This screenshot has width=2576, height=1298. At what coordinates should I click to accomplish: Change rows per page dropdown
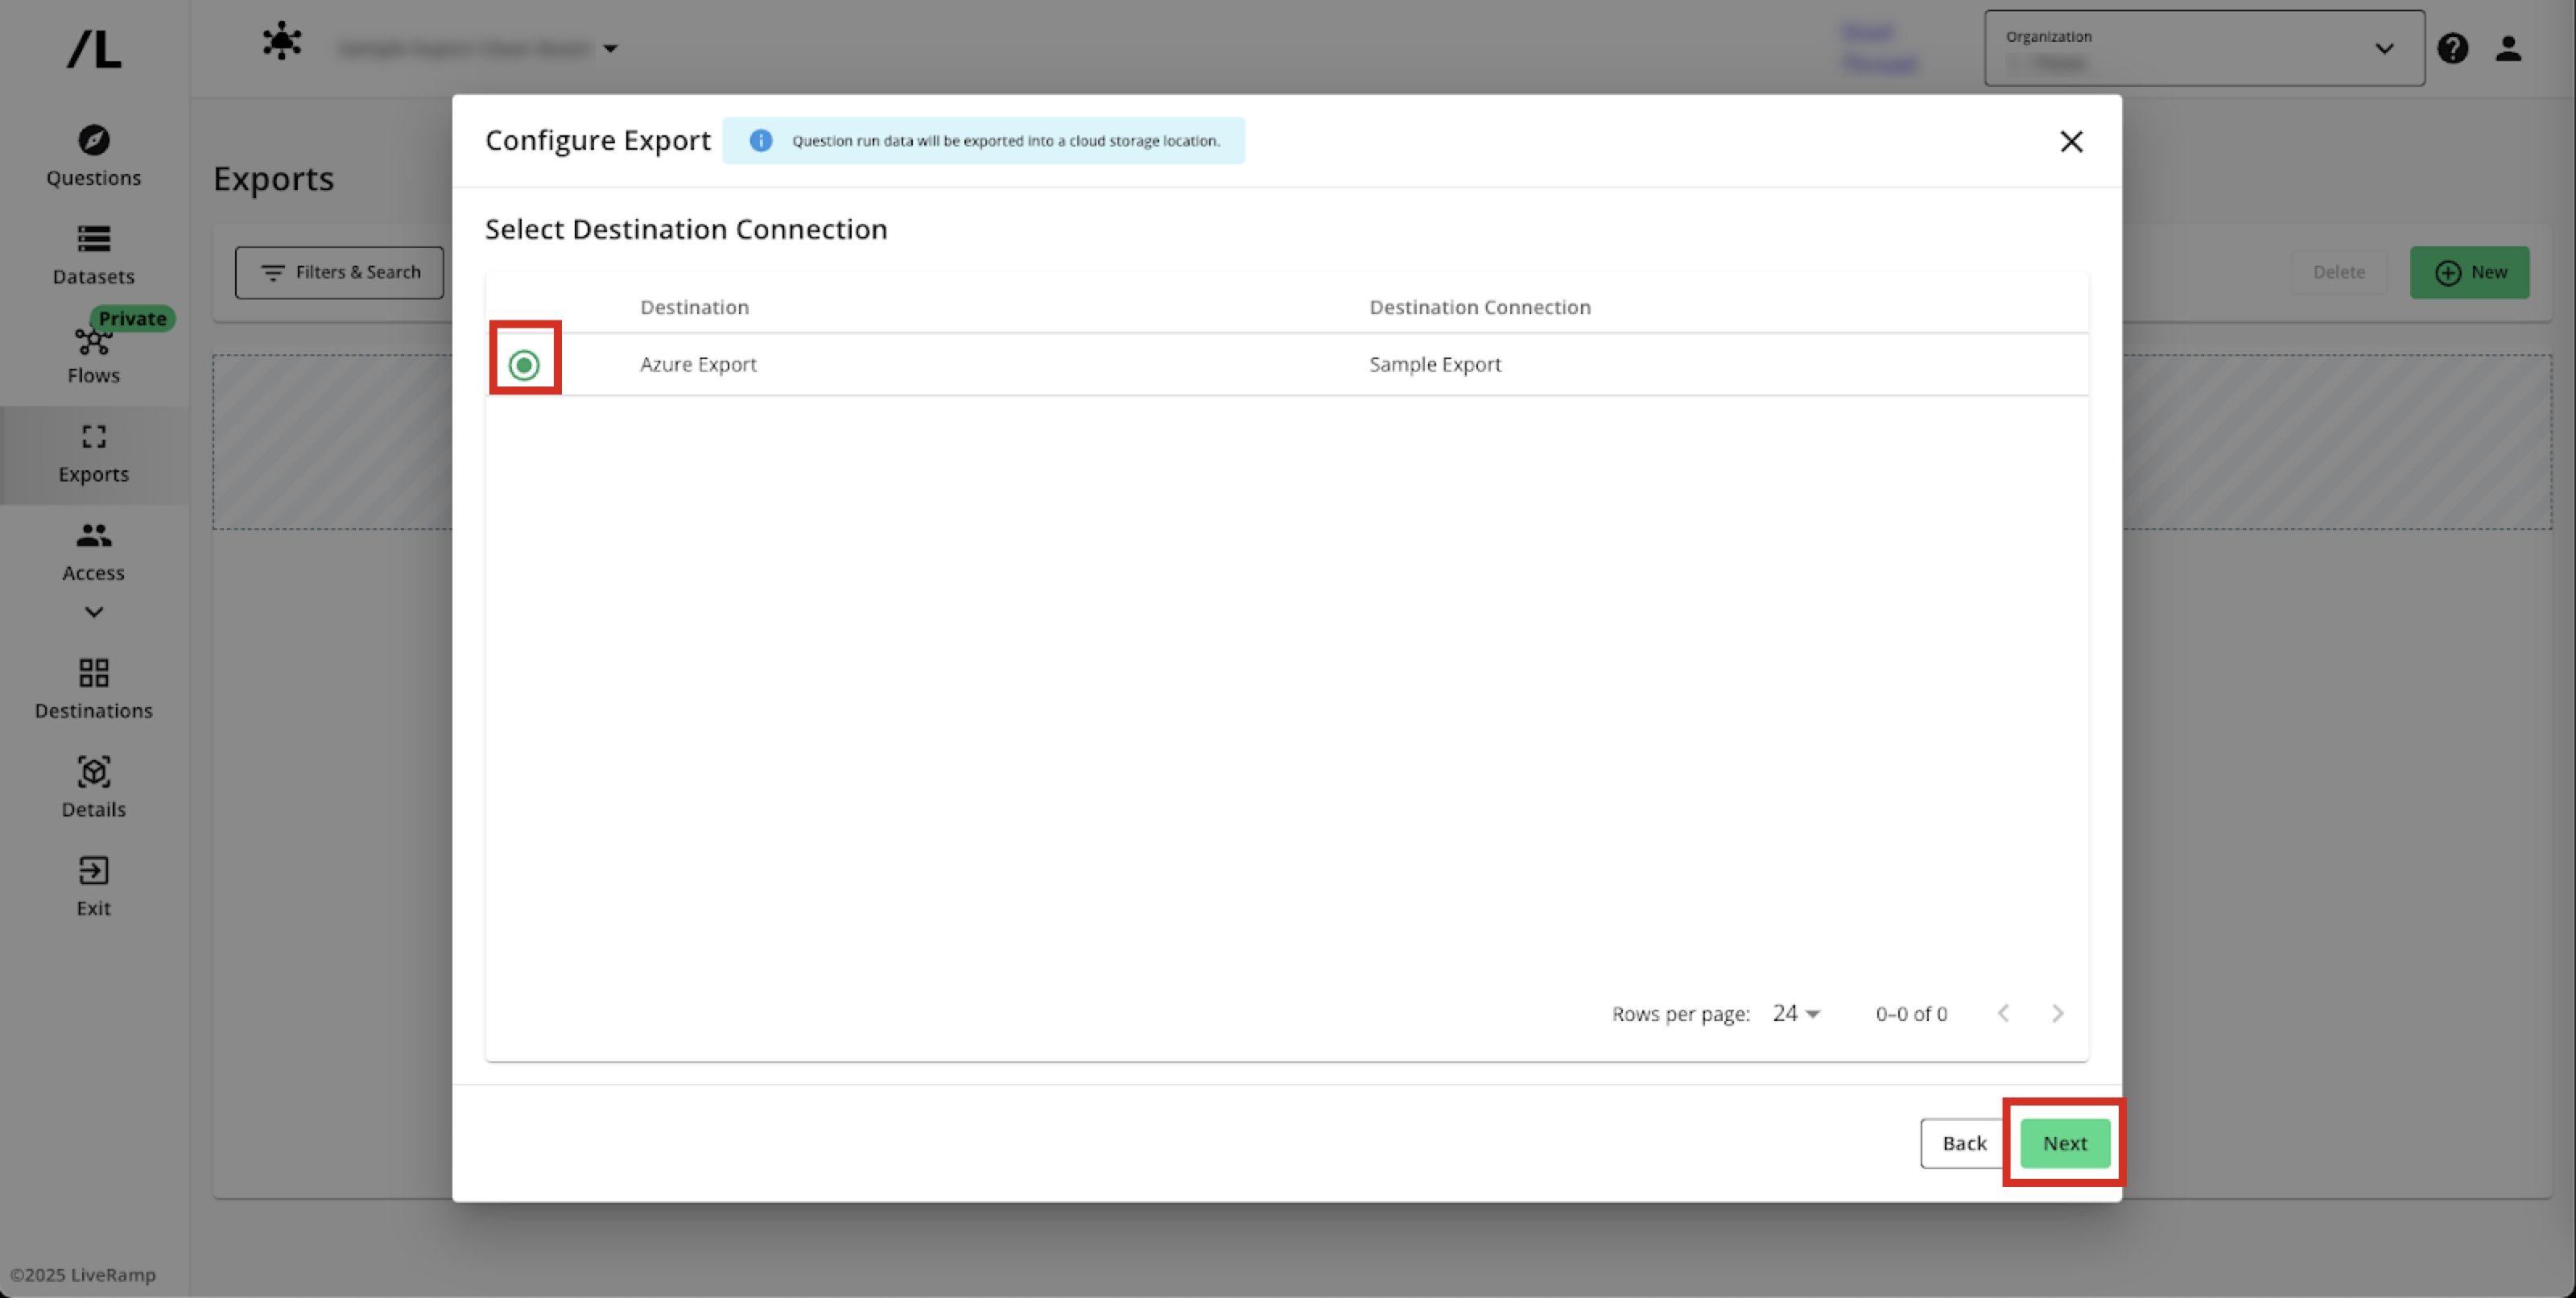coord(1796,1014)
